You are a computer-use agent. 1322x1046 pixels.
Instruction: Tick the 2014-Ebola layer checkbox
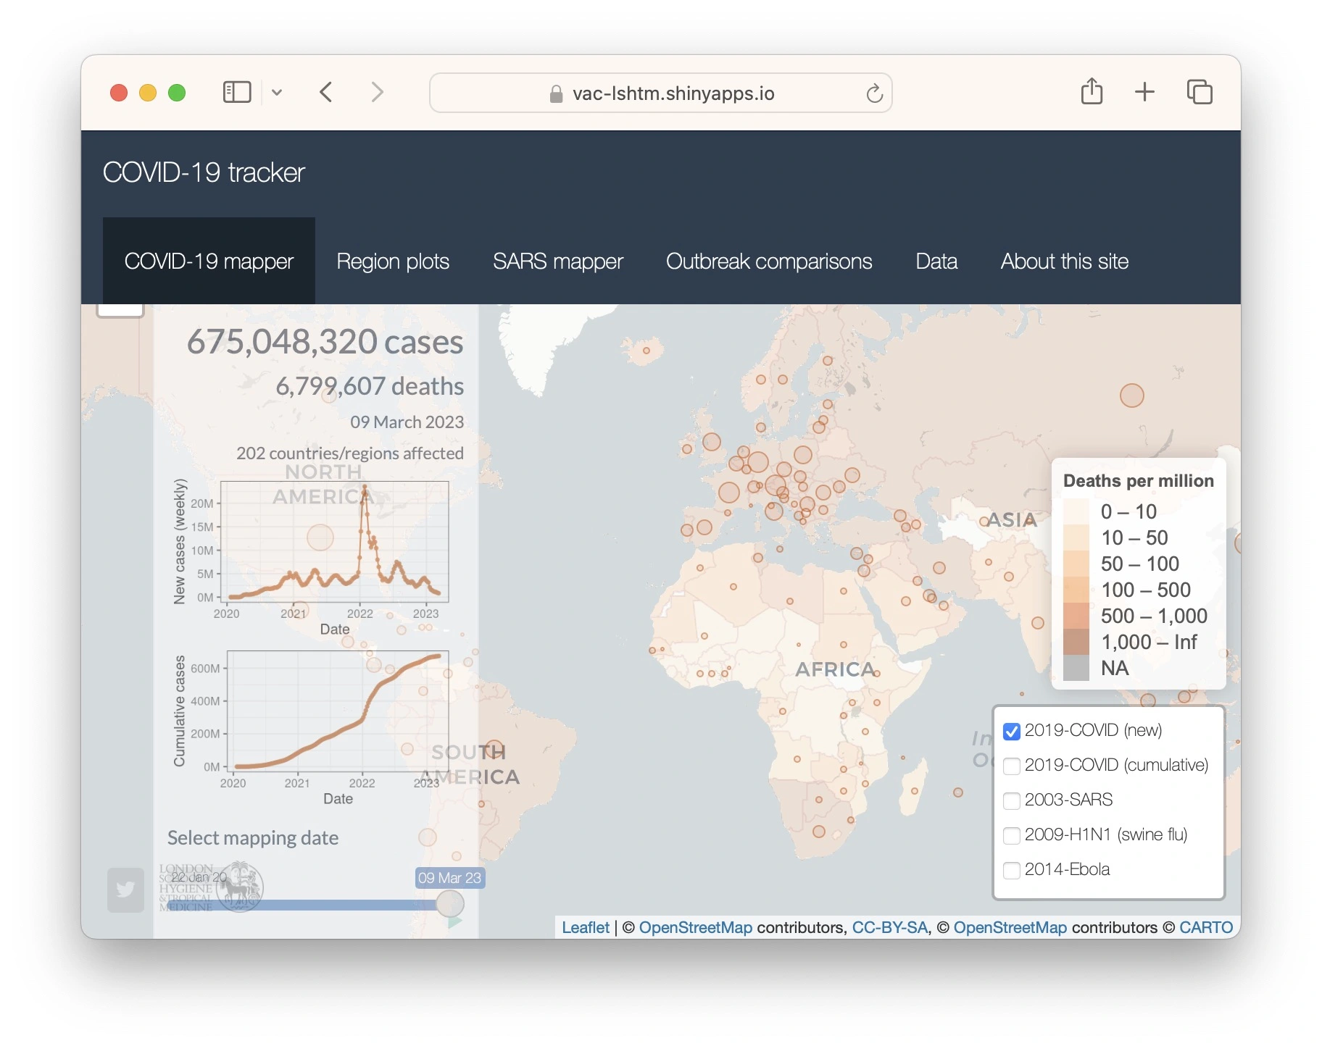[x=1012, y=870]
